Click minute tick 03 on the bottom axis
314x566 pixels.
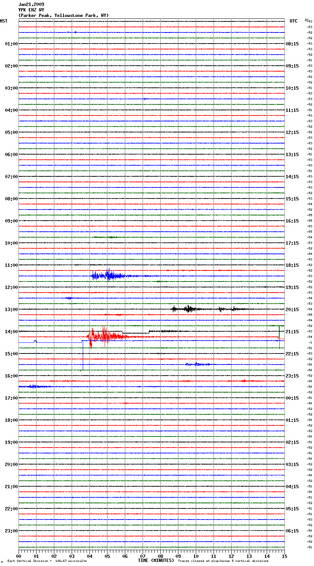72,556
